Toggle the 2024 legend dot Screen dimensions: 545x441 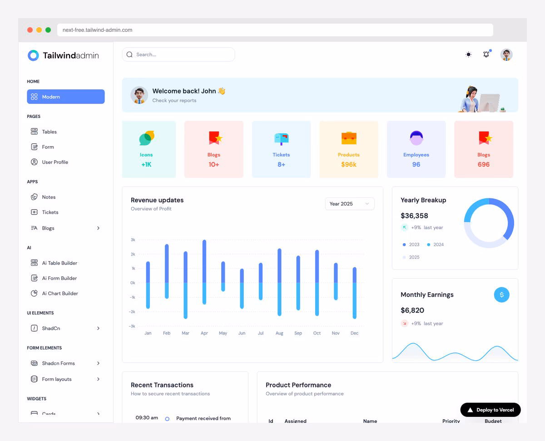(x=428, y=245)
